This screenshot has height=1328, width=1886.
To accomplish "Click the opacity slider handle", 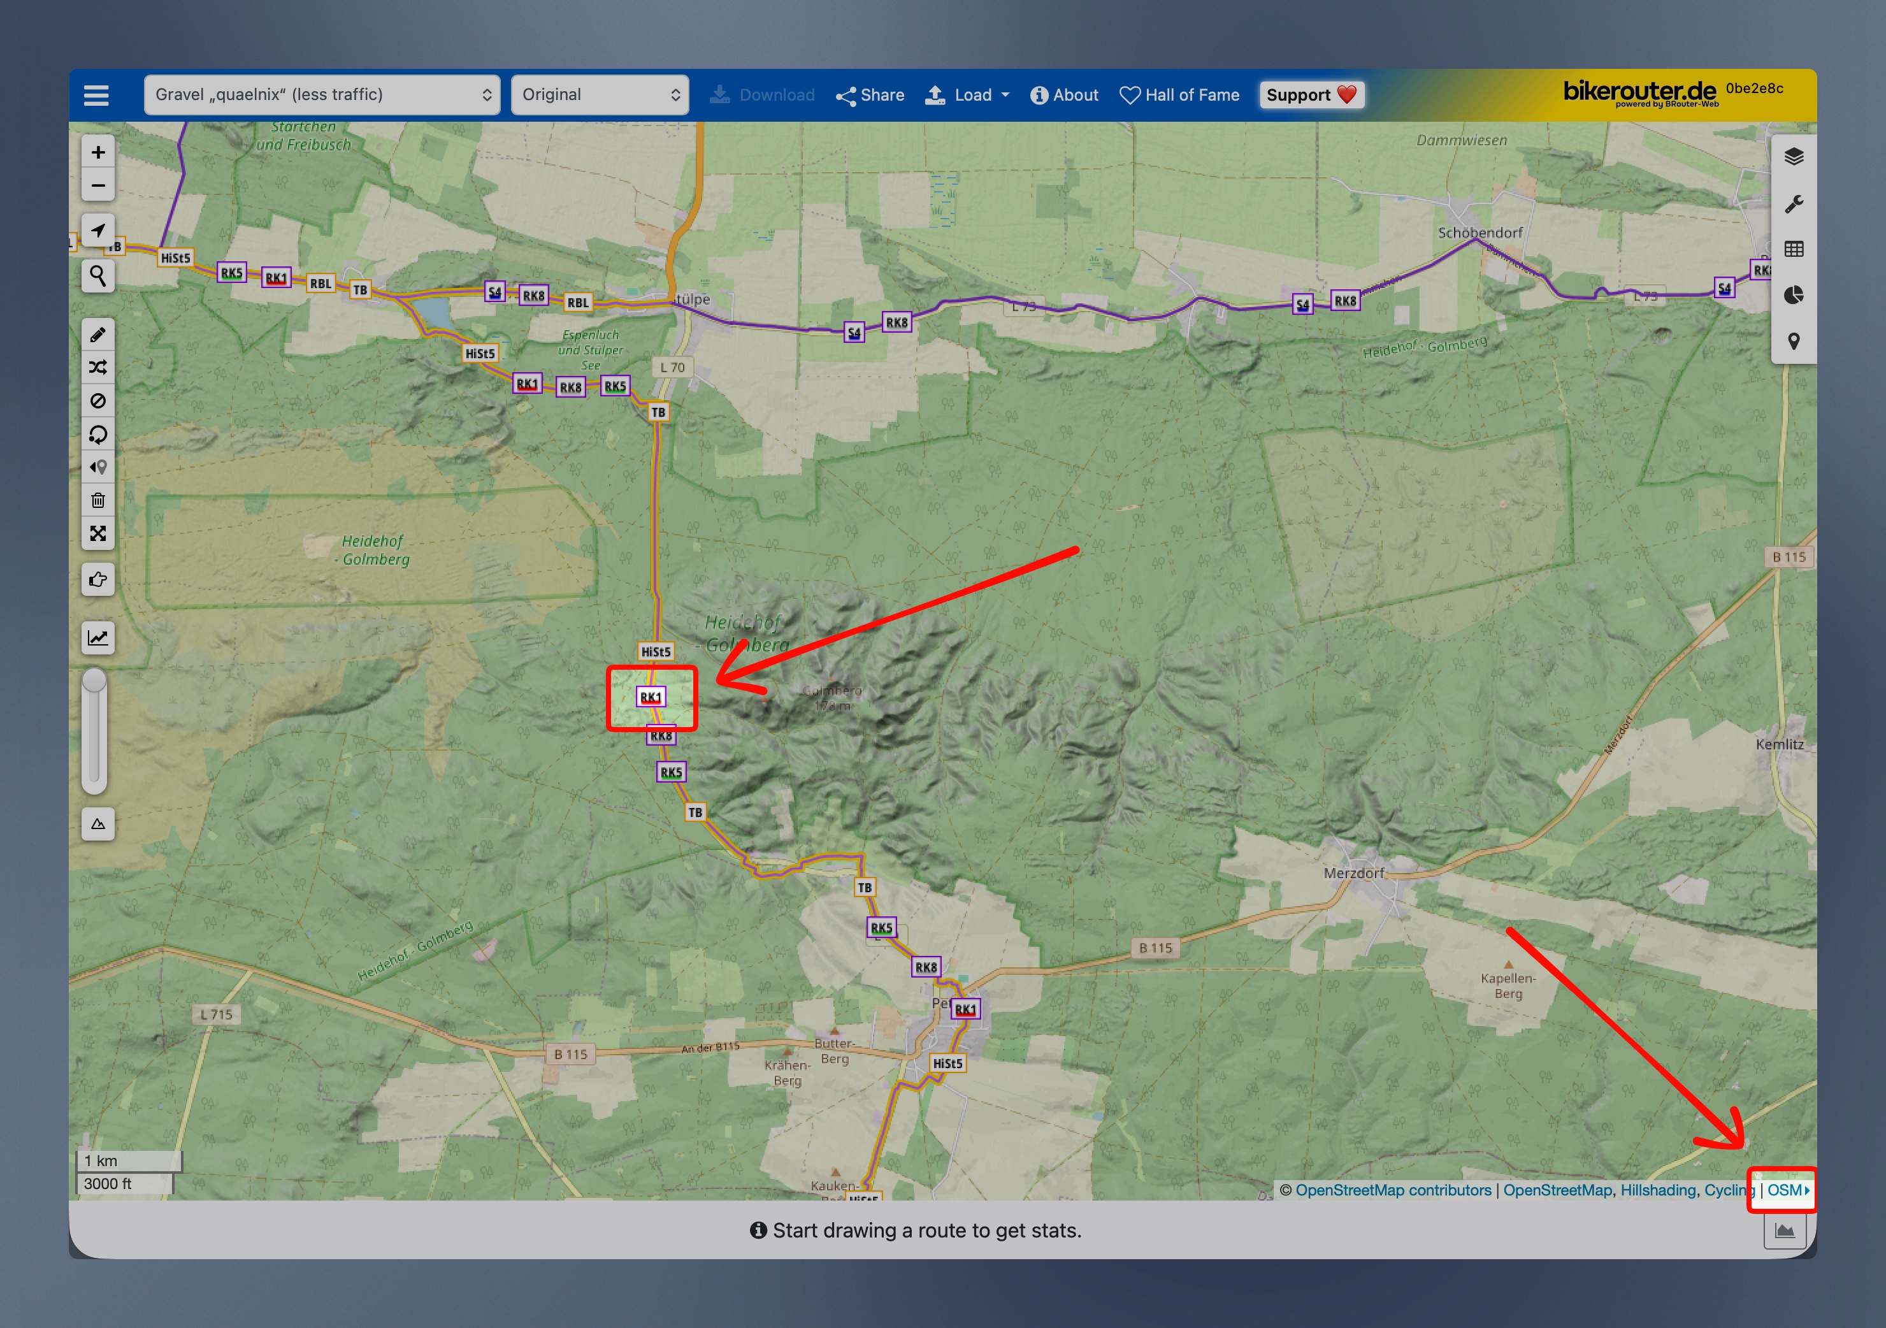I will pyautogui.click(x=94, y=681).
